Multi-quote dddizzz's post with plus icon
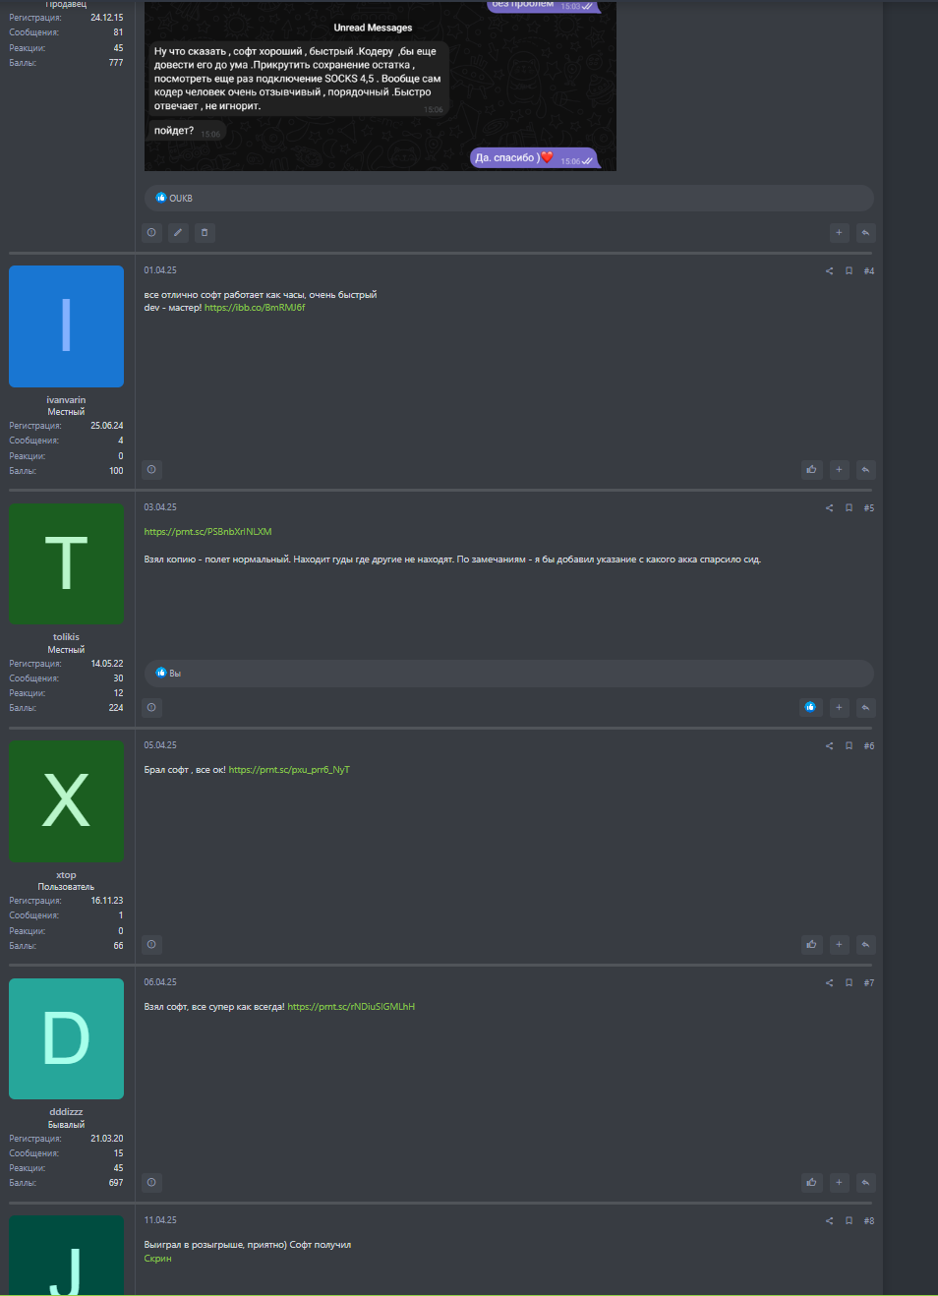This screenshot has height=1296, width=938. (x=839, y=1183)
